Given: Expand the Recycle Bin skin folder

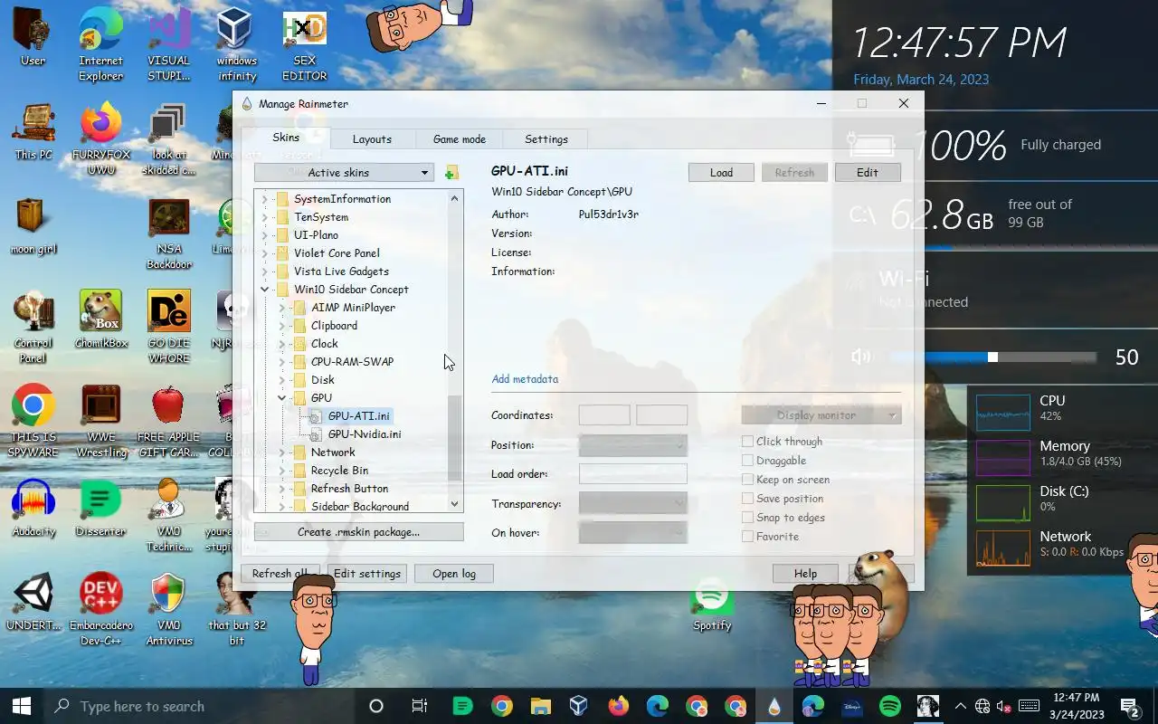Looking at the screenshot, I should click(282, 471).
